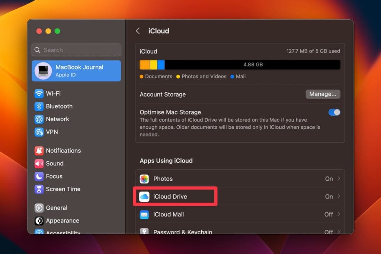Image resolution: width=381 pixels, height=254 pixels.
Task: Open Wi-Fi settings icon in sidebar
Action: point(39,93)
